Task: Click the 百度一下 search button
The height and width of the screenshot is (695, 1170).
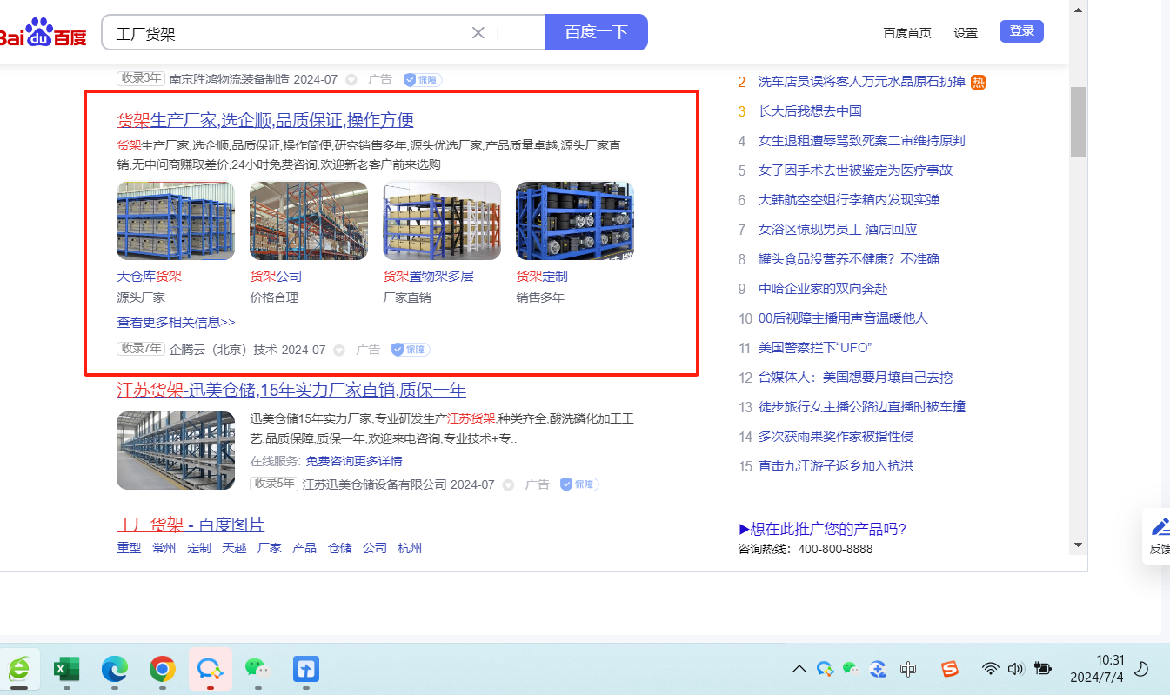Action: tap(596, 32)
